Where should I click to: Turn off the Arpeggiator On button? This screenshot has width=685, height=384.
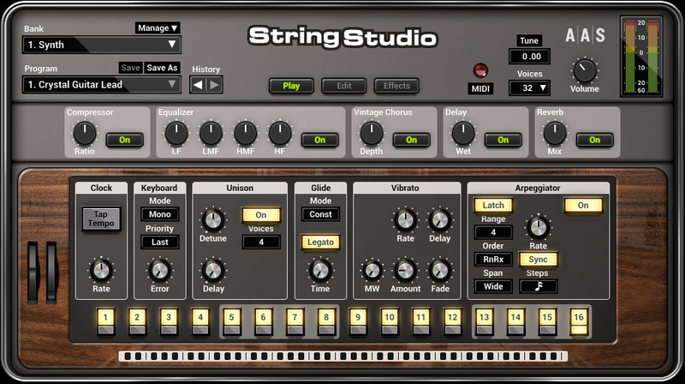583,205
